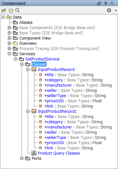
Task: Select the Aliases package
Action: 26,23
